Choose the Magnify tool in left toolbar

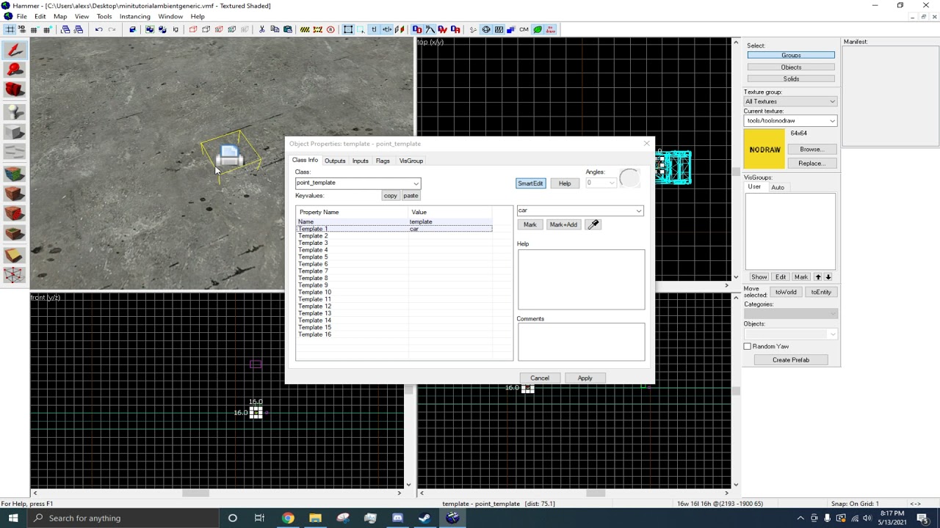point(14,70)
